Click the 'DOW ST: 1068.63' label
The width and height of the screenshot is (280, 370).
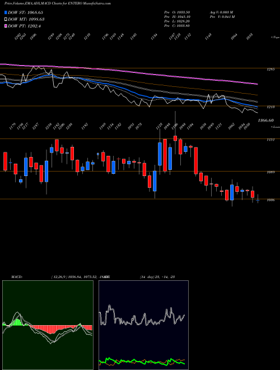[25, 12]
